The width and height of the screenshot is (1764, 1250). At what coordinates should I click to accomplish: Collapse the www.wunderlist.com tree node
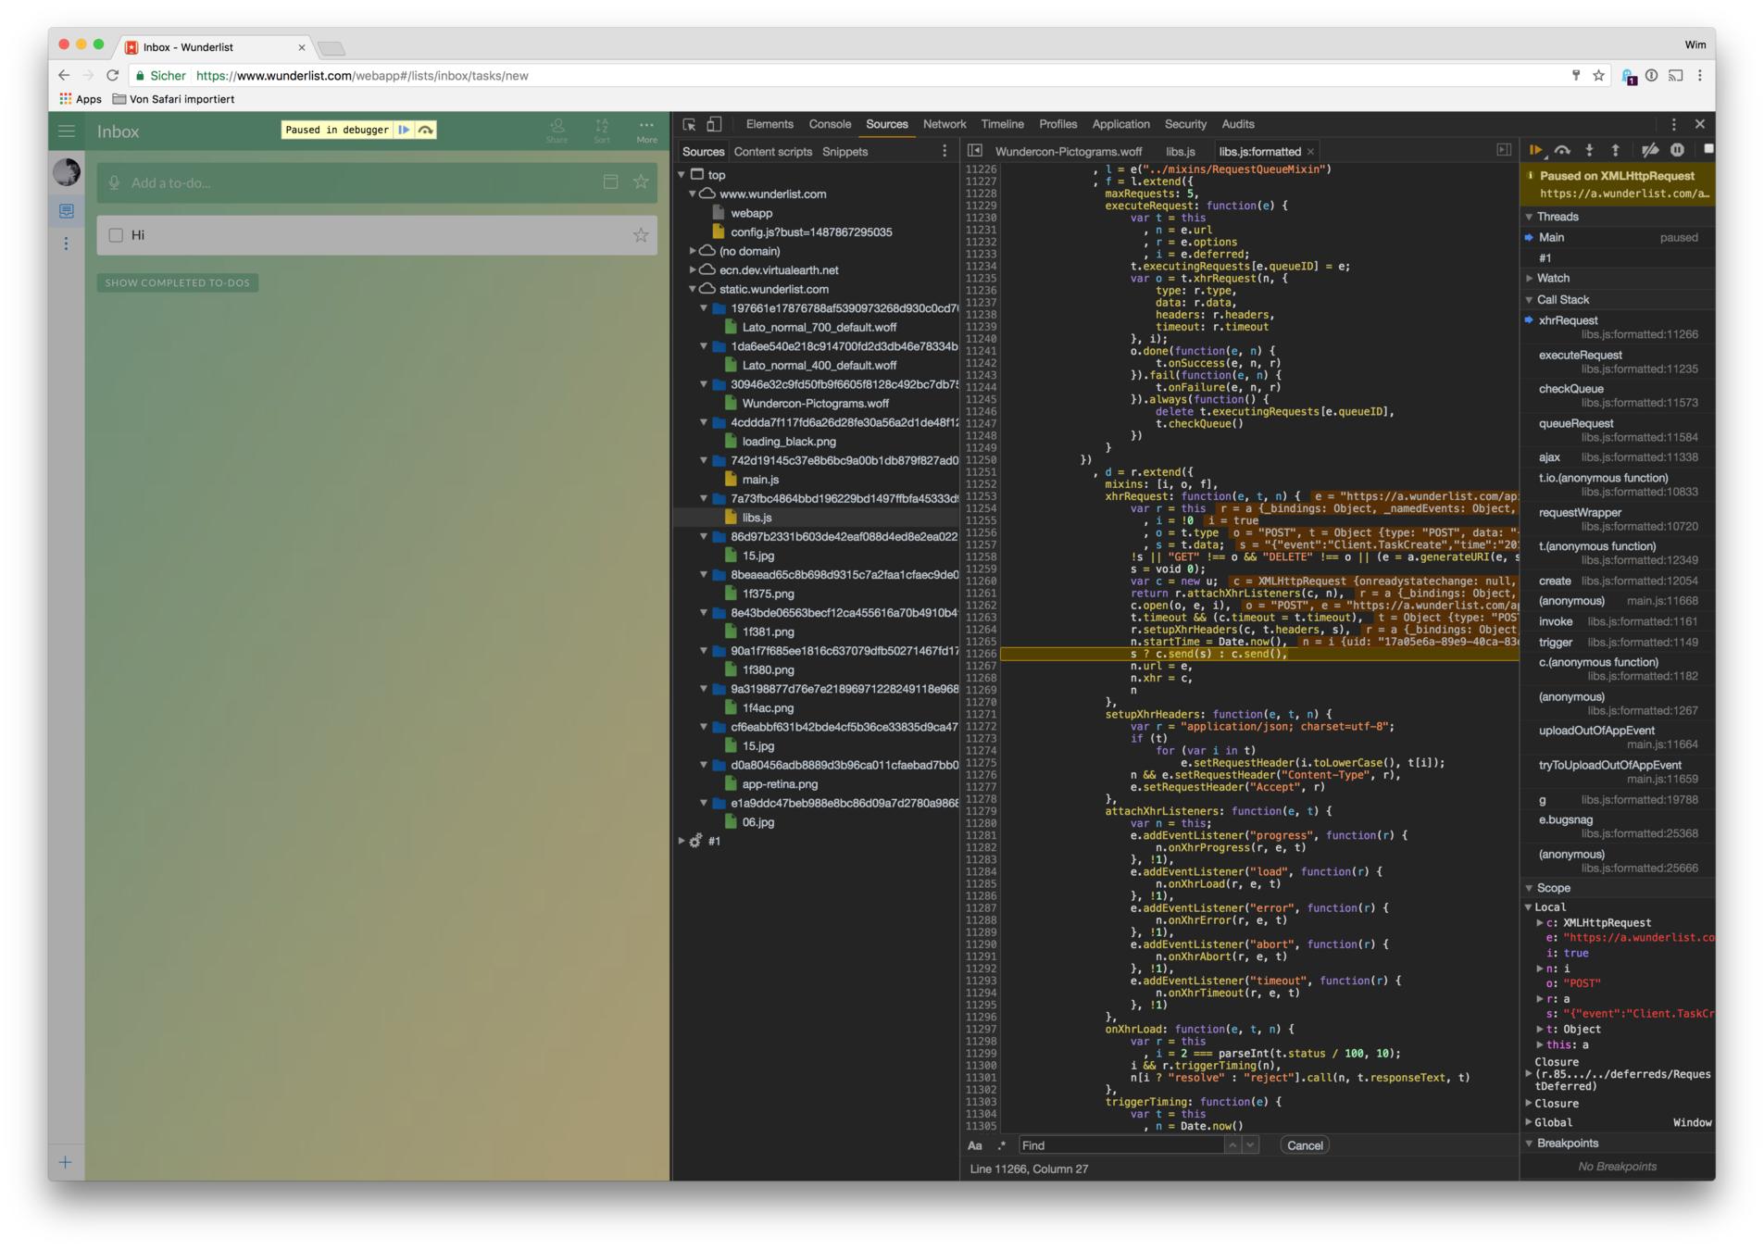(693, 194)
